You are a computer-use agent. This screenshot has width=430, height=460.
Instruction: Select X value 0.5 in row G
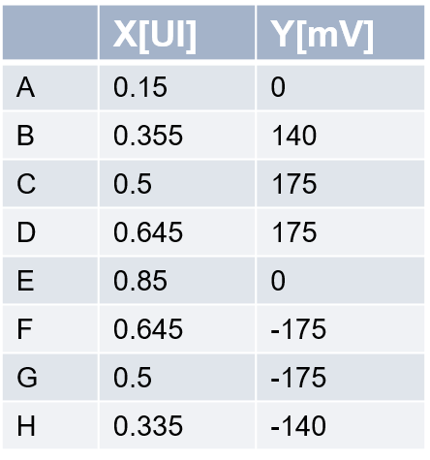click(177, 378)
